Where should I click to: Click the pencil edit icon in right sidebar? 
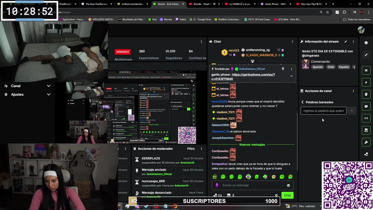point(366,55)
